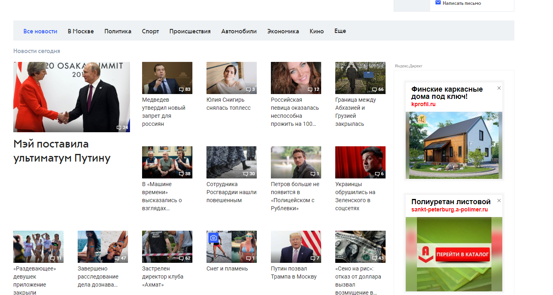Open the Zelensky photo thumbnail

click(360, 162)
